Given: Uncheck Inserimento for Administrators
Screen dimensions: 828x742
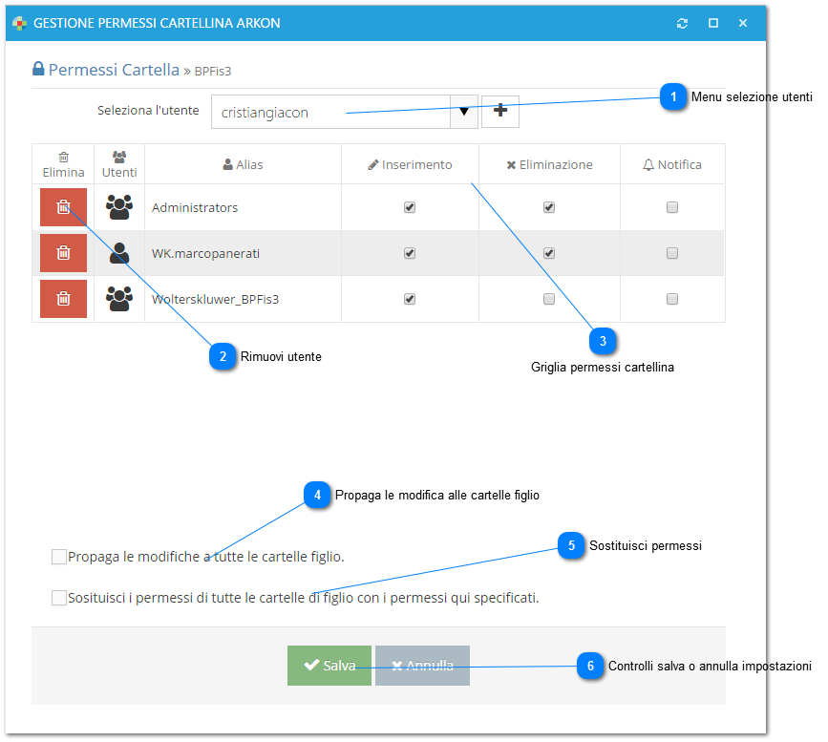Looking at the screenshot, I should 410,207.
